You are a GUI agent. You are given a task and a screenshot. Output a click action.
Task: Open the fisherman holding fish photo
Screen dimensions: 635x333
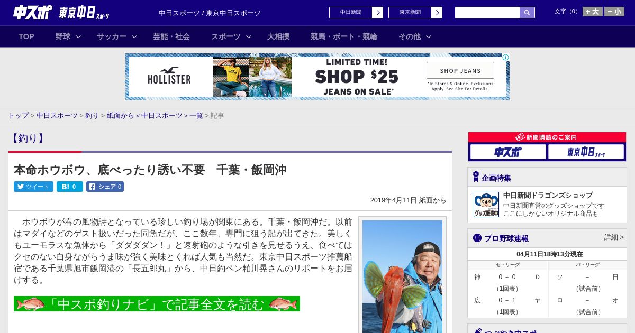pos(402,276)
